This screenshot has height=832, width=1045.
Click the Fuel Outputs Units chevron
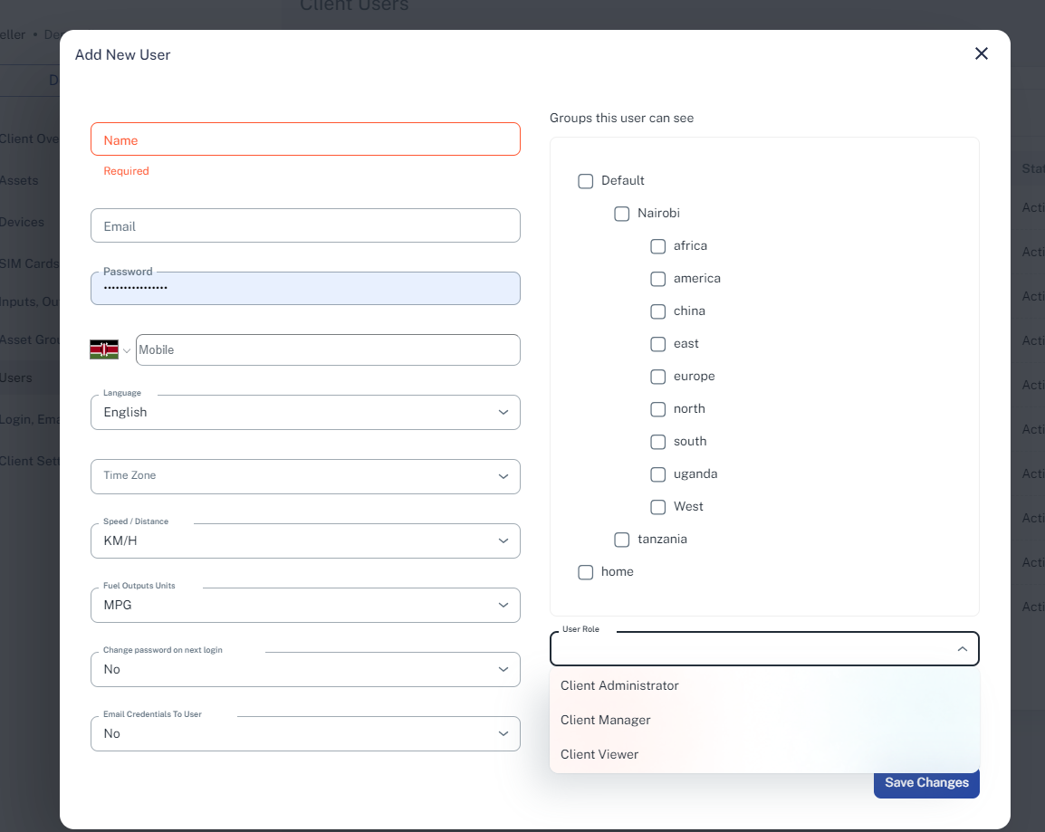point(503,605)
